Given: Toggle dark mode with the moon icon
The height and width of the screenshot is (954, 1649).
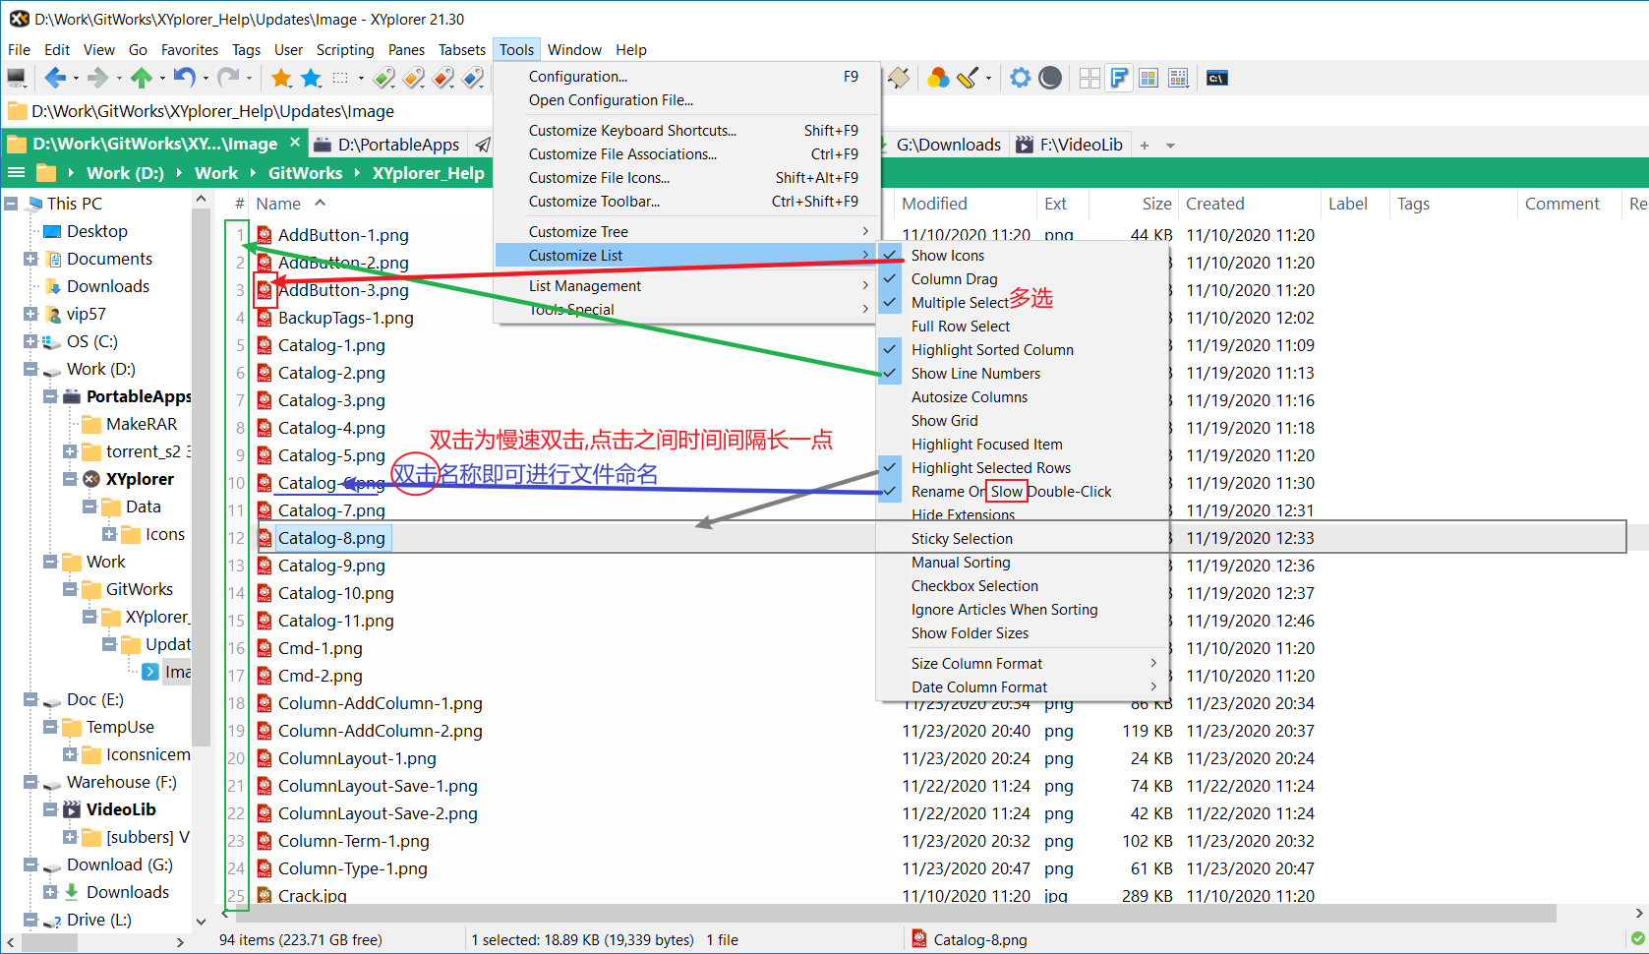Looking at the screenshot, I should 1050,78.
